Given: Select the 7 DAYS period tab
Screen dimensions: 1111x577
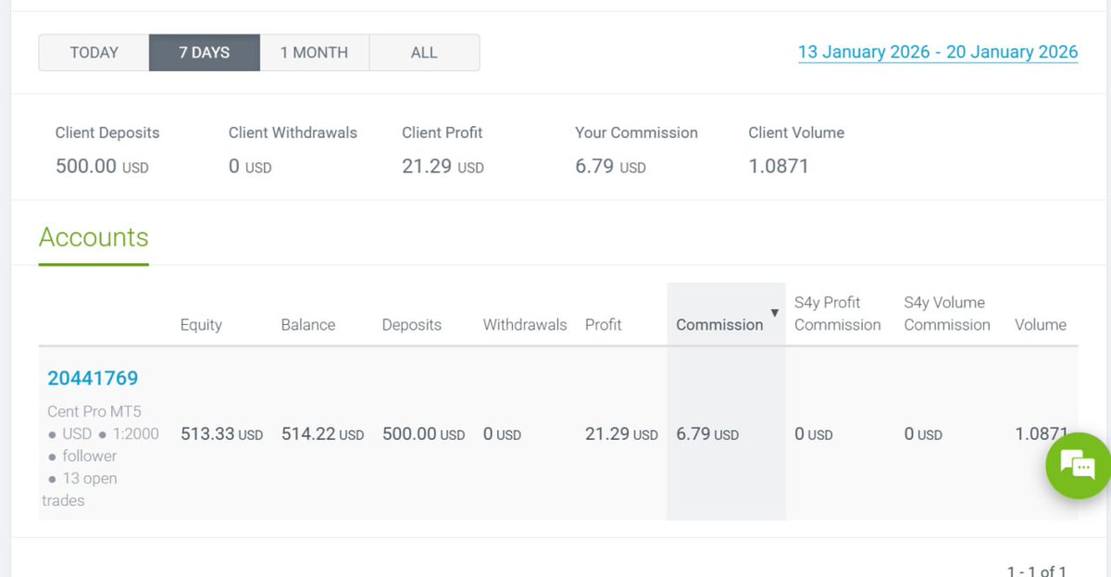Looking at the screenshot, I should pos(204,53).
